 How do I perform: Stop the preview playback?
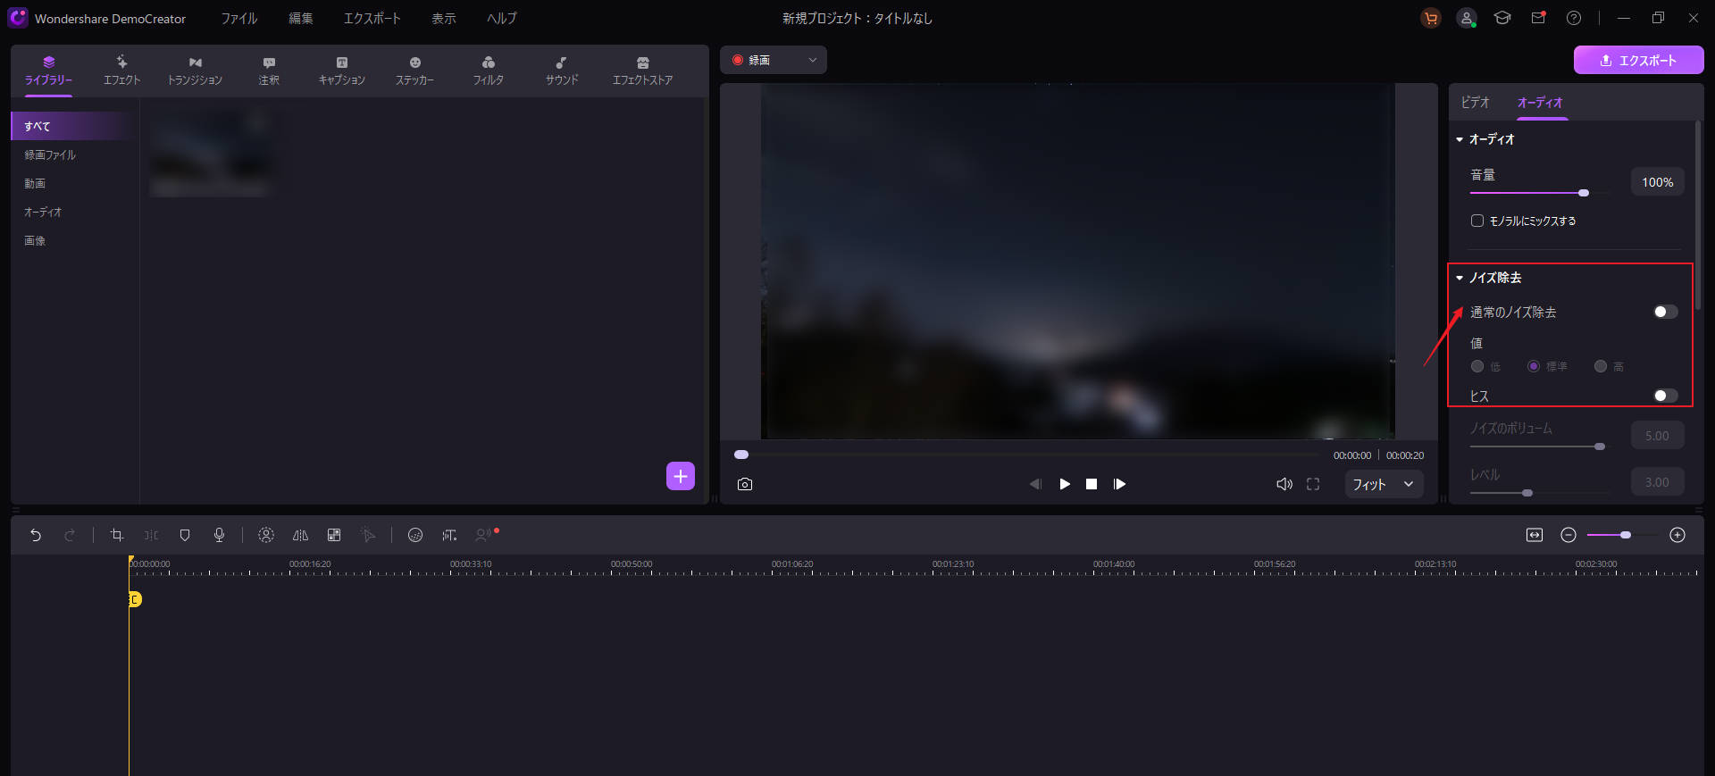tap(1092, 484)
